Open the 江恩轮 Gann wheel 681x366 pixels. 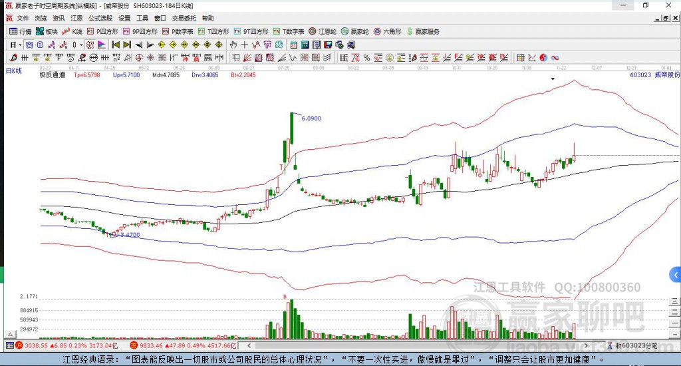point(323,31)
